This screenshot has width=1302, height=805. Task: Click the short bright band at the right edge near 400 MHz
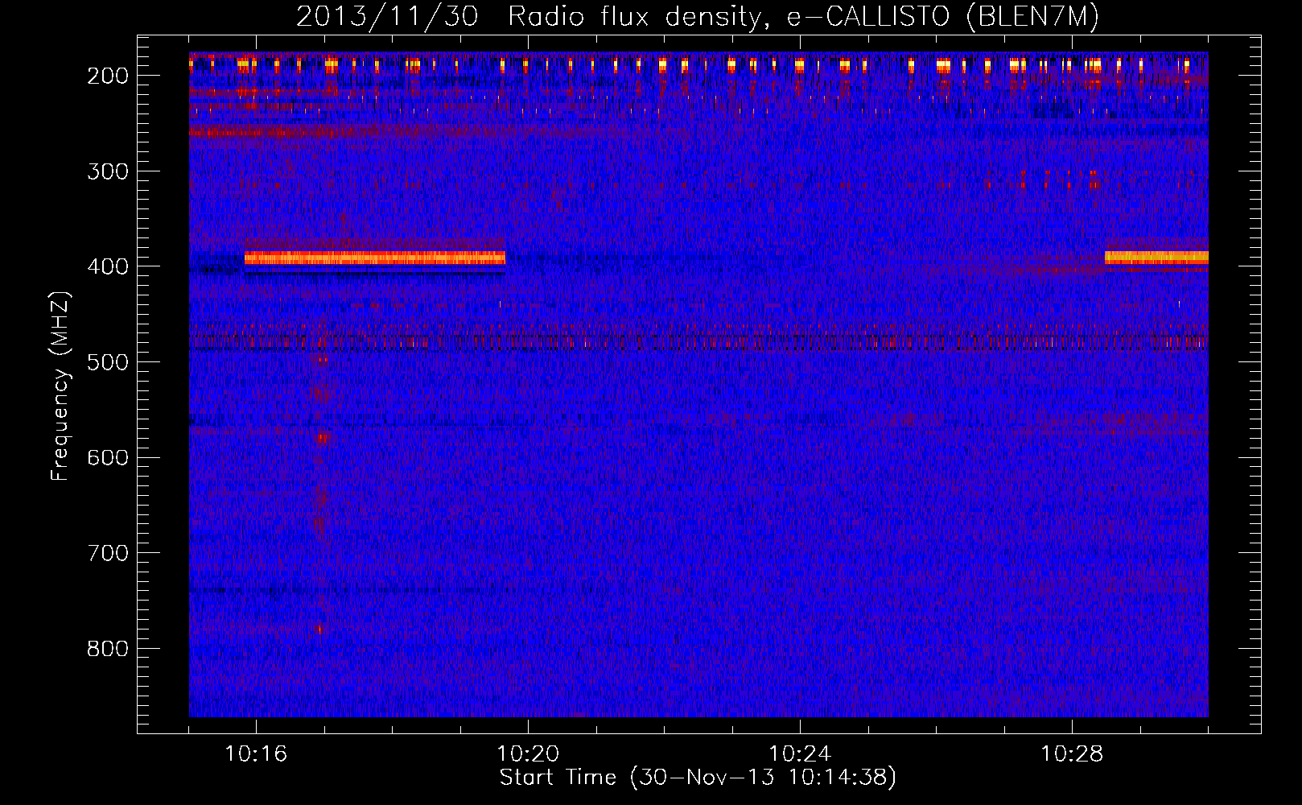pos(1156,258)
